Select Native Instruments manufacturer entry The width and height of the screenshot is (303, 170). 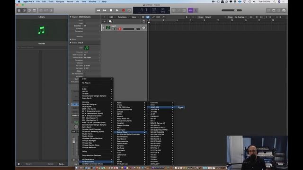pyautogui.click(x=131, y=121)
